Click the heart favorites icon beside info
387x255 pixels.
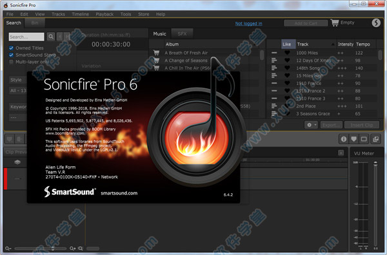click(353, 139)
